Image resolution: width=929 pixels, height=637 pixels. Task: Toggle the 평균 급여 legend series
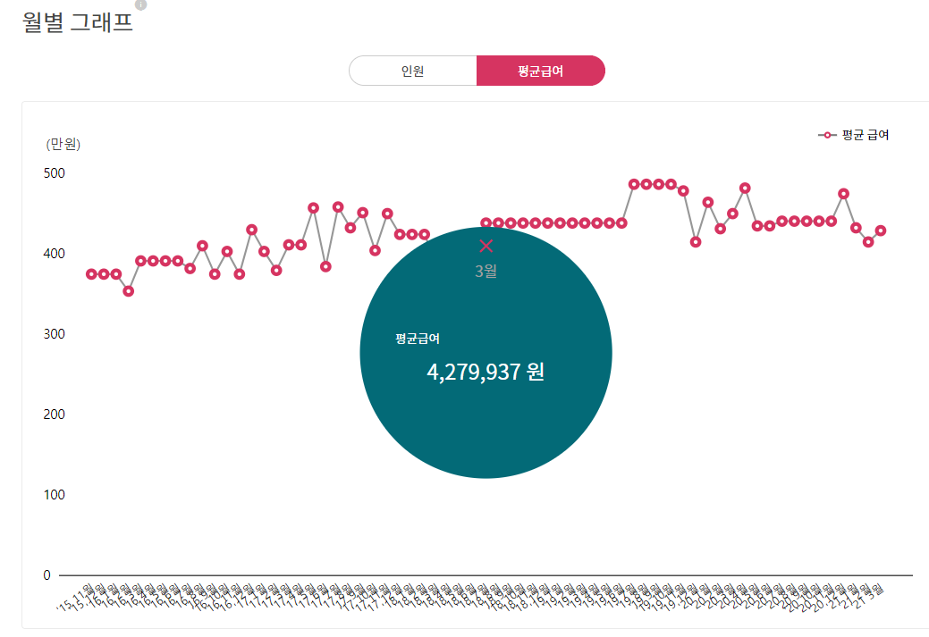click(x=853, y=135)
